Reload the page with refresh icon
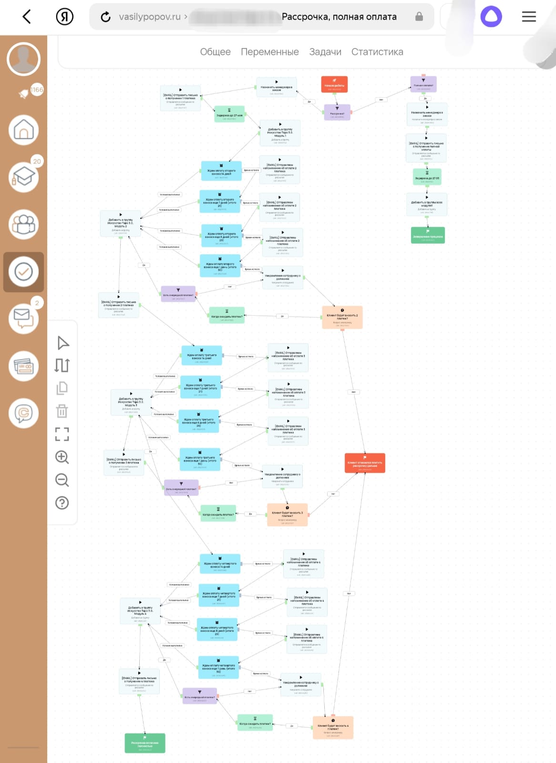This screenshot has width=556, height=763. pyautogui.click(x=105, y=17)
